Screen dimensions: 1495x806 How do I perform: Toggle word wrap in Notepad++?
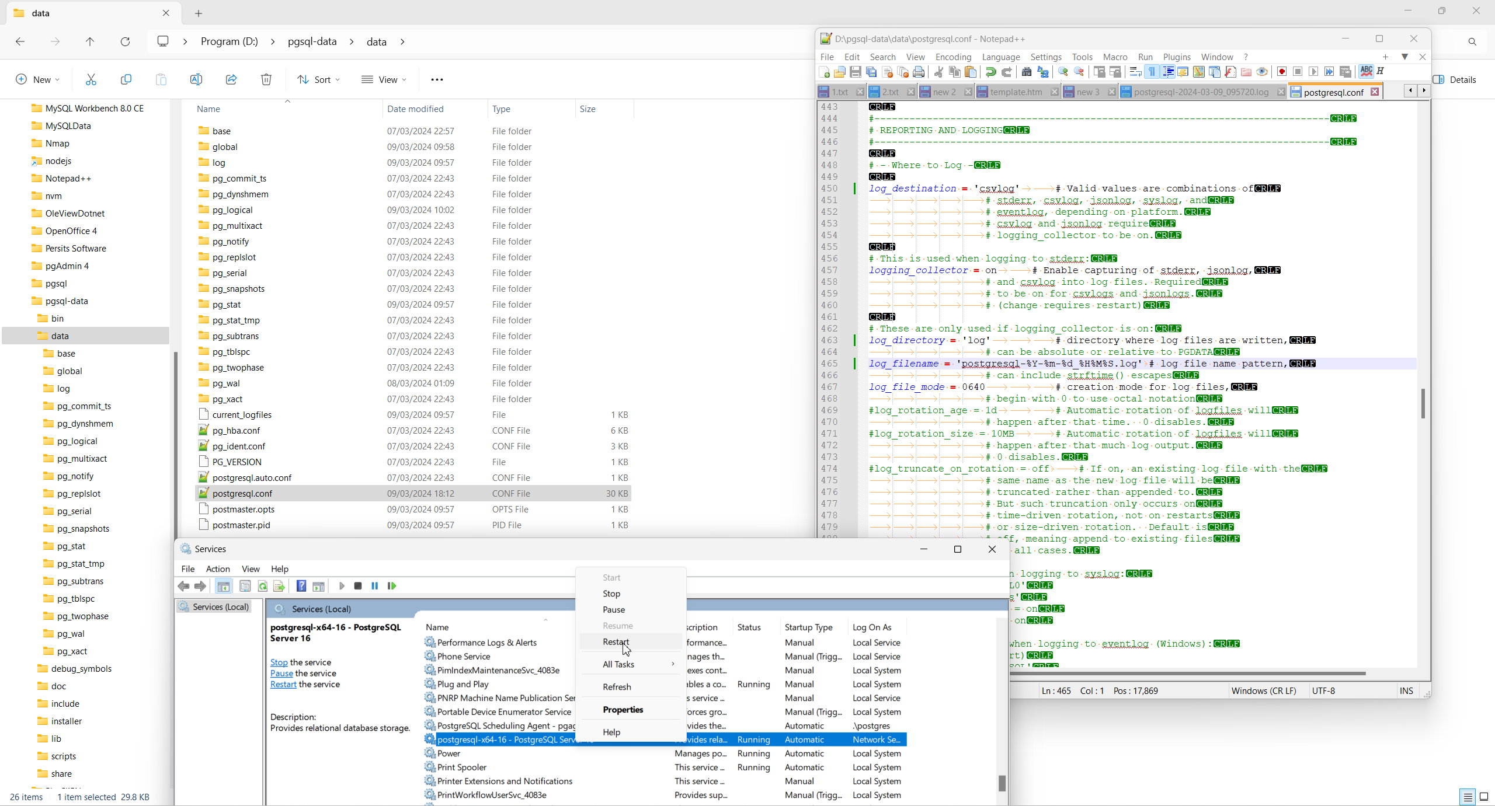click(1135, 71)
